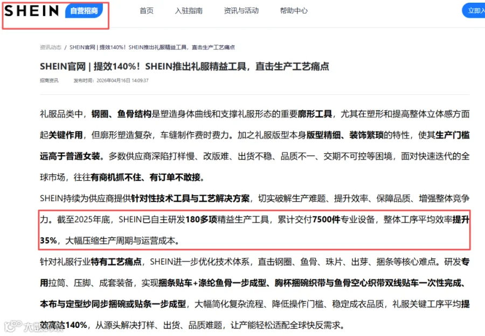Click the text 大幅压缩生产周期与运营成本
Screen dimensions: 485x336
pyautogui.click(x=120, y=241)
